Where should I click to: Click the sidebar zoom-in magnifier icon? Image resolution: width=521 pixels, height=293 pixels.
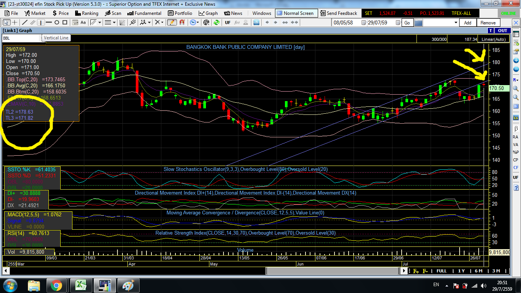click(x=516, y=89)
